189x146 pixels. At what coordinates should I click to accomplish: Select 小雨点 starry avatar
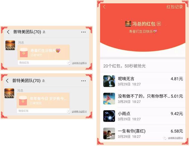point(109,116)
